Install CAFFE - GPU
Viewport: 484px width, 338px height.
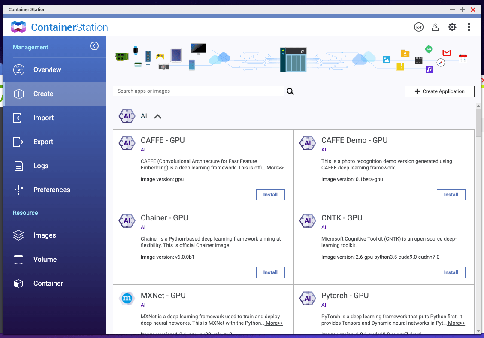click(270, 195)
